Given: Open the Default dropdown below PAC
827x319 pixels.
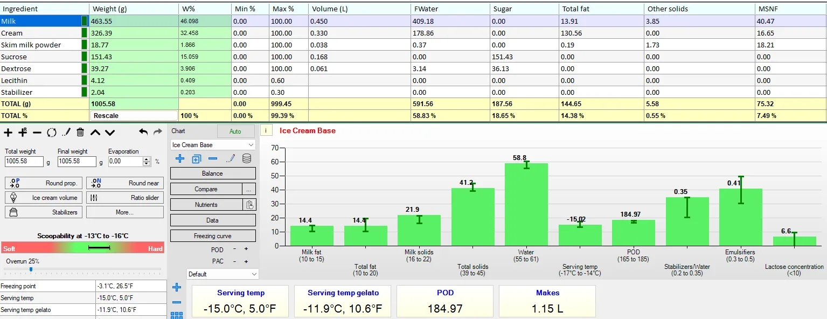Looking at the screenshot, I should pos(223,274).
